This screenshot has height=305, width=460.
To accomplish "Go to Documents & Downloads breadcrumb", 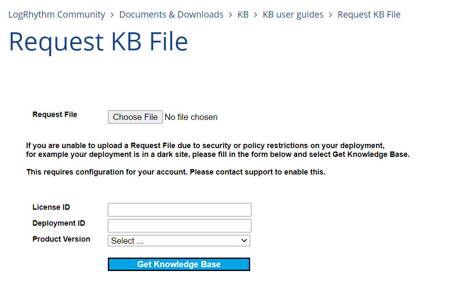I will point(171,15).
